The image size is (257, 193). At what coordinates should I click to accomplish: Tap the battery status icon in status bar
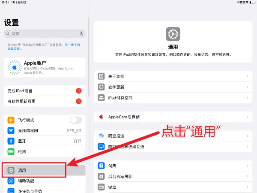(x=253, y=2)
